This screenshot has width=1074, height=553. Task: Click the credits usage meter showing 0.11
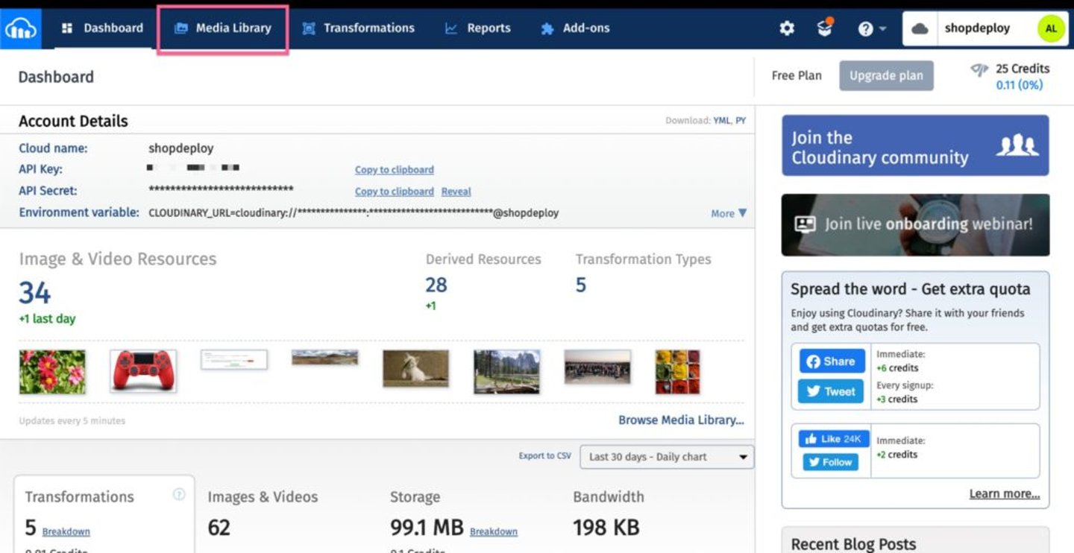pyautogui.click(x=1019, y=85)
